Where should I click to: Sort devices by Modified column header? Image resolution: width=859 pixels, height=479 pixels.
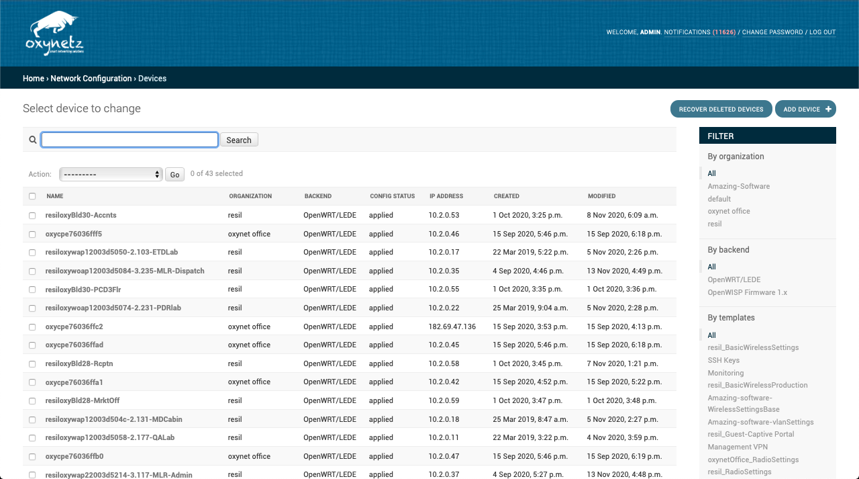pos(601,196)
